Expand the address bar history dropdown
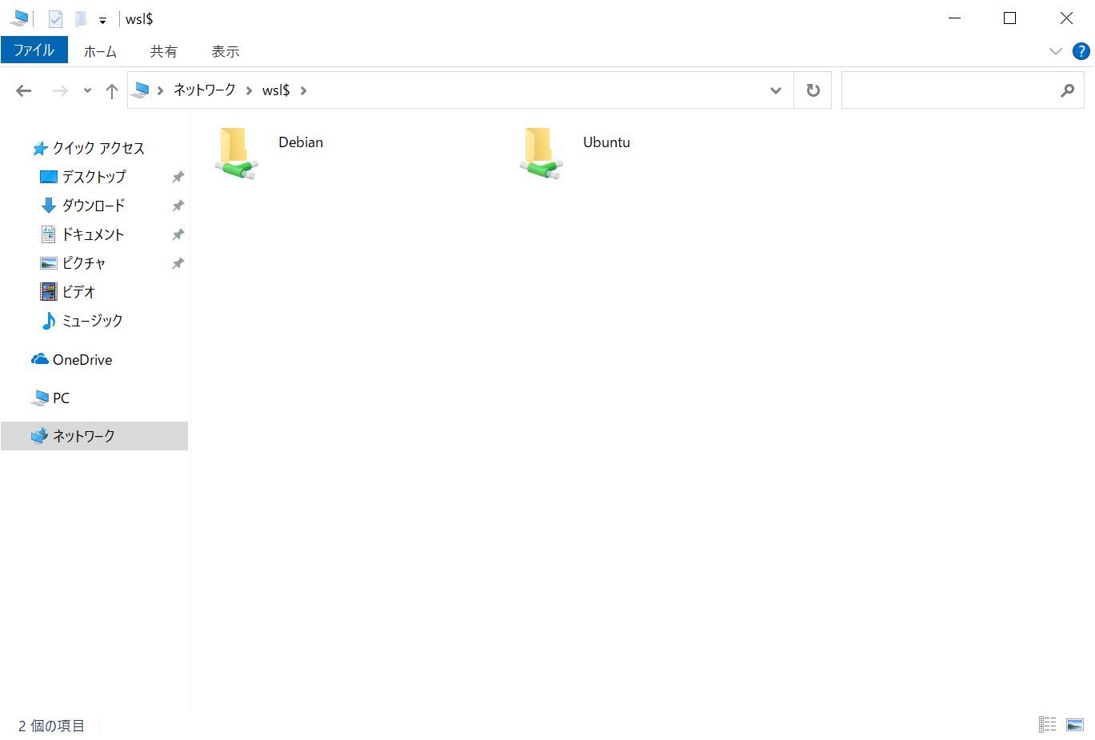Screen dimensions: 1095x740 coord(775,90)
